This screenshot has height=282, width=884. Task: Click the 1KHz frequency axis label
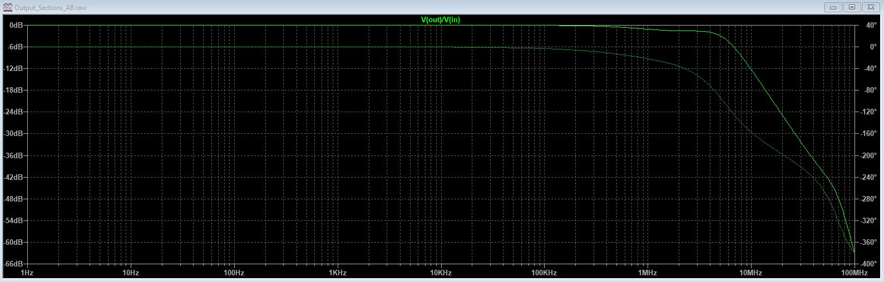[337, 273]
